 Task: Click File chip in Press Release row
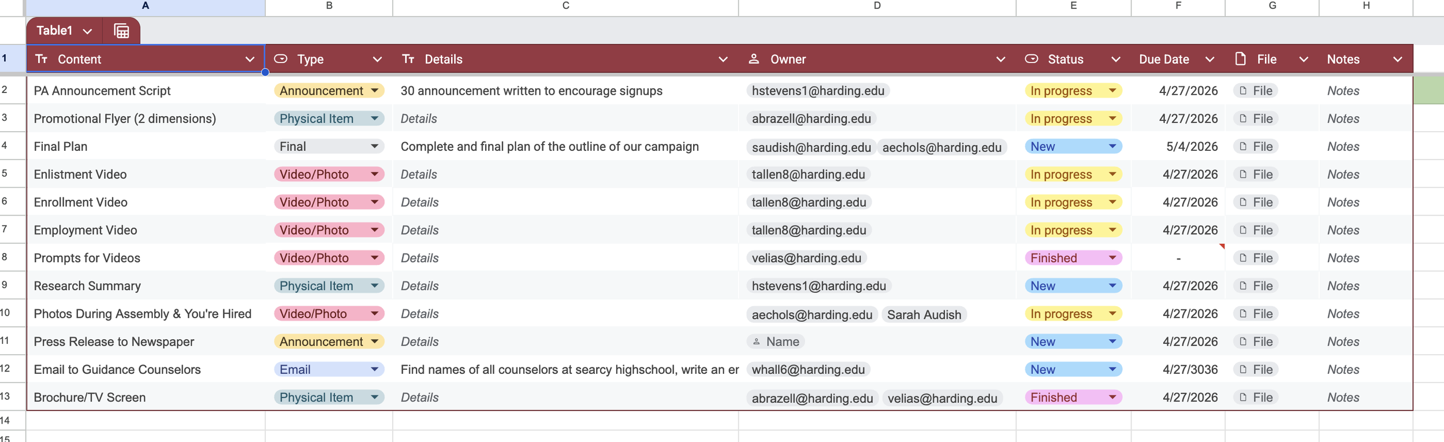click(x=1255, y=342)
